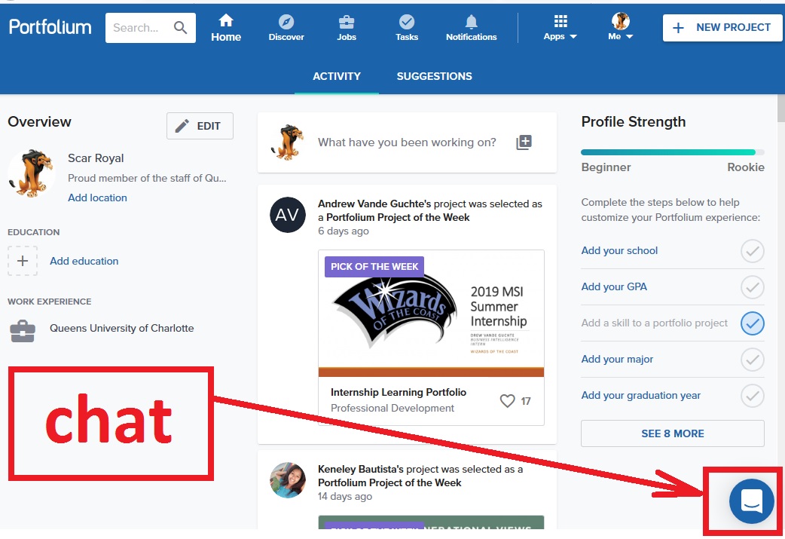785x539 pixels.
Task: Click the EDIT overview button
Action: [x=200, y=126]
